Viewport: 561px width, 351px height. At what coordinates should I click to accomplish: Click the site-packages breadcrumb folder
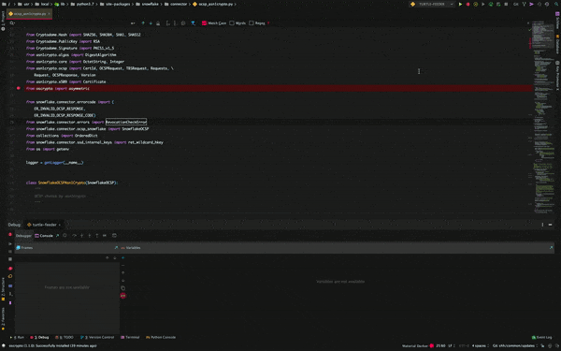115,4
